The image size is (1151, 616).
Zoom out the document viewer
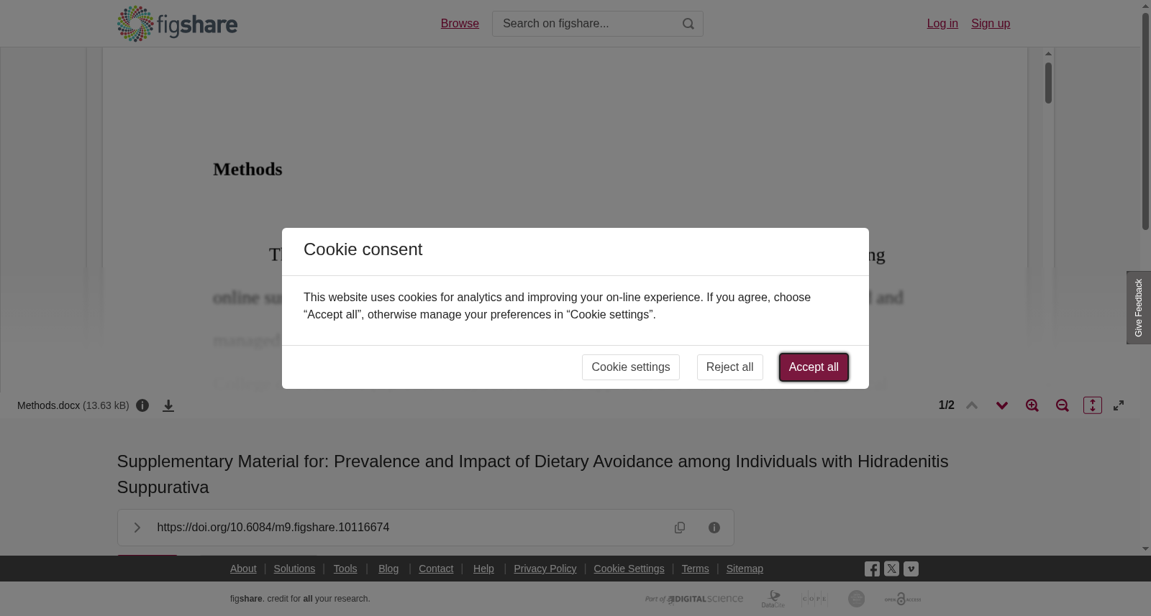(x=1063, y=405)
